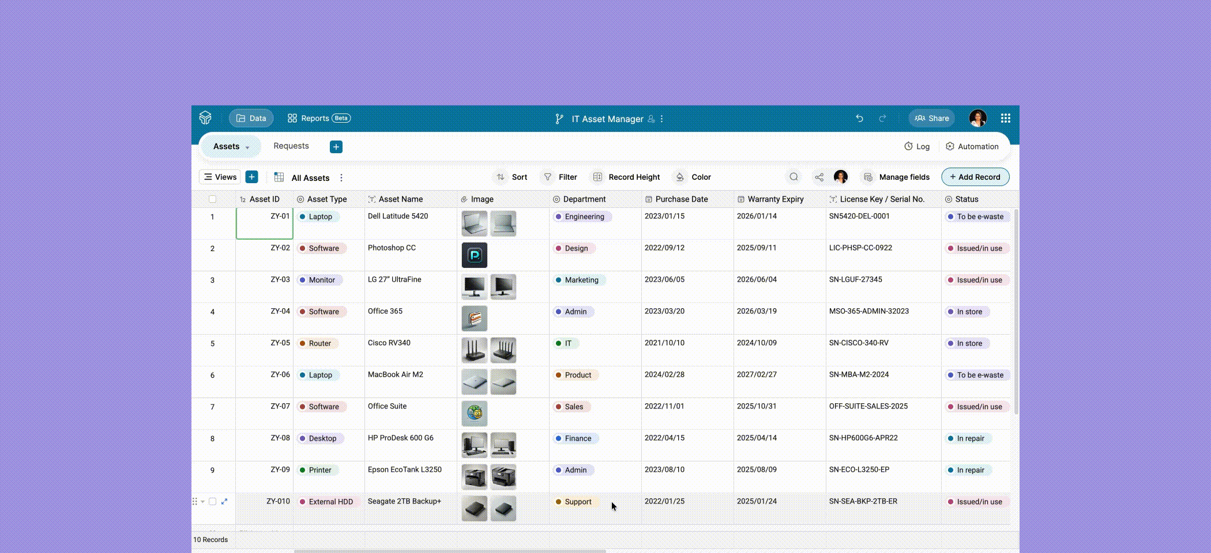Click the collaboration share icon beside search
Image resolution: width=1211 pixels, height=553 pixels.
point(819,177)
